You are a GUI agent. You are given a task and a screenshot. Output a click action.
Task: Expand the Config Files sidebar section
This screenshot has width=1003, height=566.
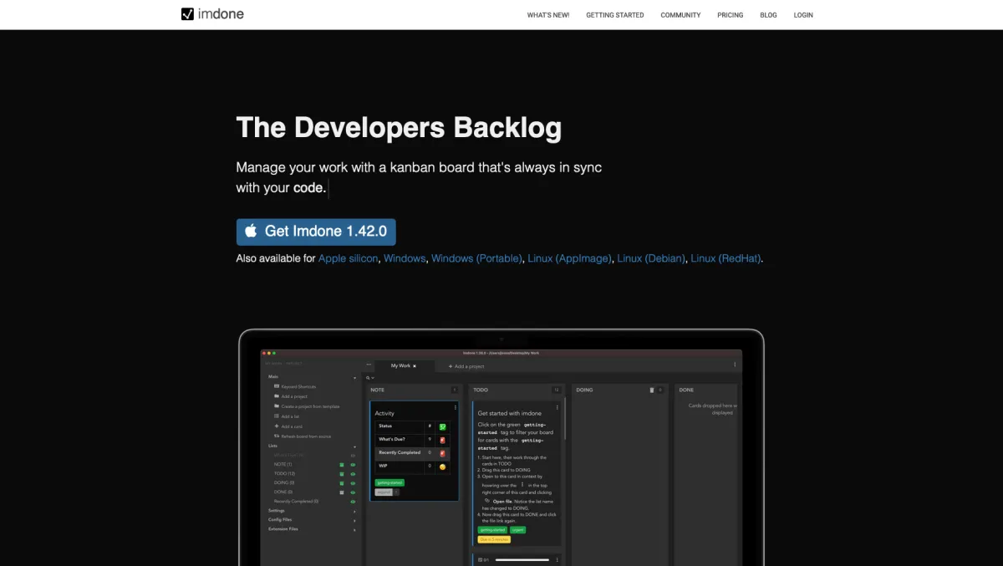click(354, 521)
